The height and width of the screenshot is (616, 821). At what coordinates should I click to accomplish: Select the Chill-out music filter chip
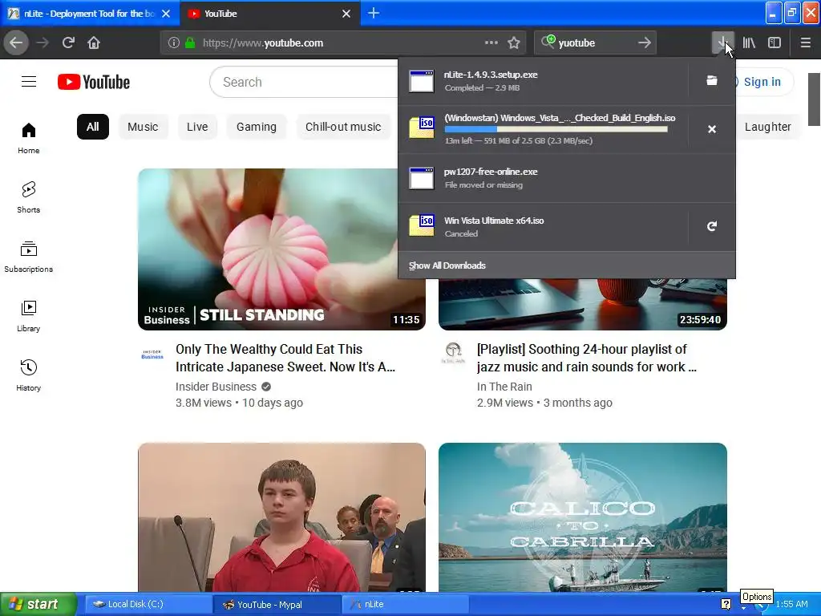click(x=343, y=127)
